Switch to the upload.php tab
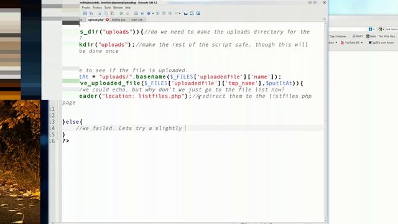Viewport: 398px width, 224px height. point(96,19)
